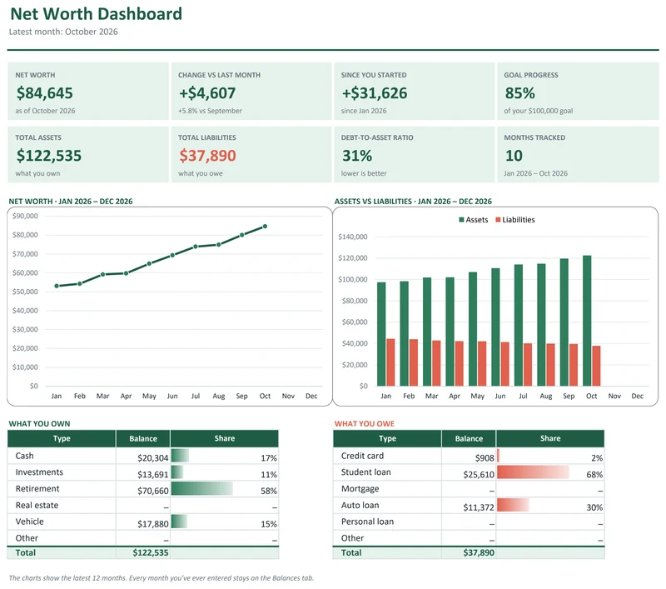Screen dimensions: 666x589
Task: Select the January point on net worth line
Action: tap(57, 286)
